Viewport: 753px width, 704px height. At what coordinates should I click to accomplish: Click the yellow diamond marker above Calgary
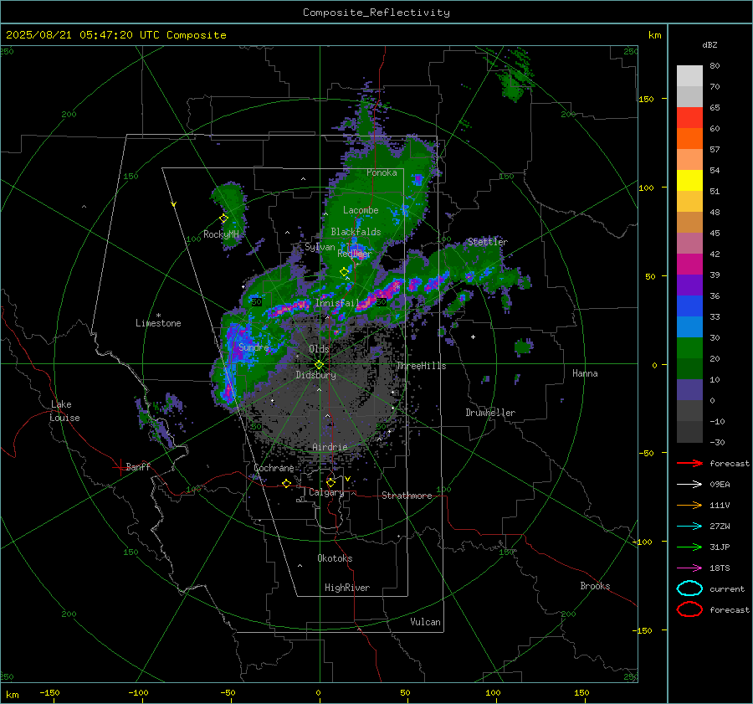click(330, 482)
